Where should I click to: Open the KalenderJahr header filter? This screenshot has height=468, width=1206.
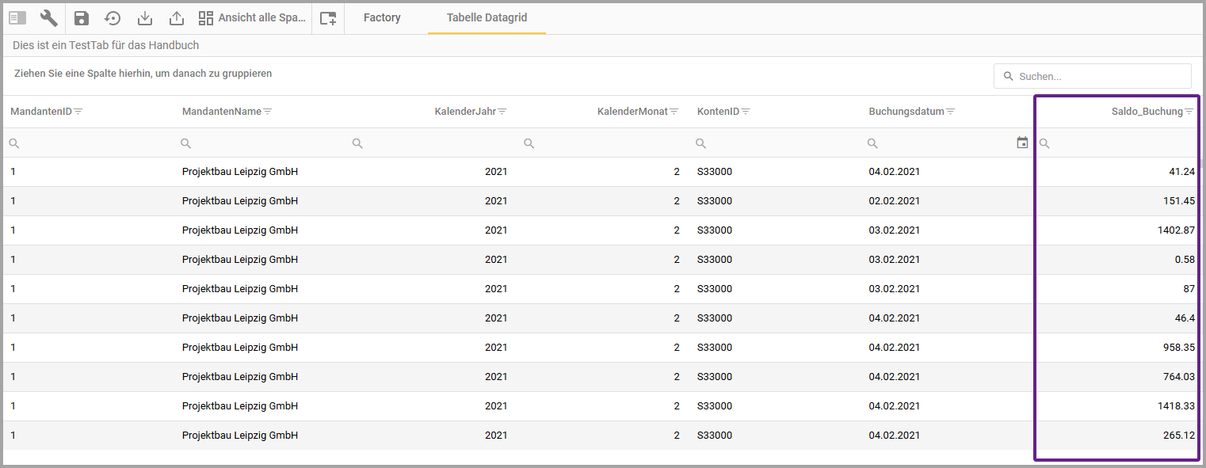(x=502, y=112)
